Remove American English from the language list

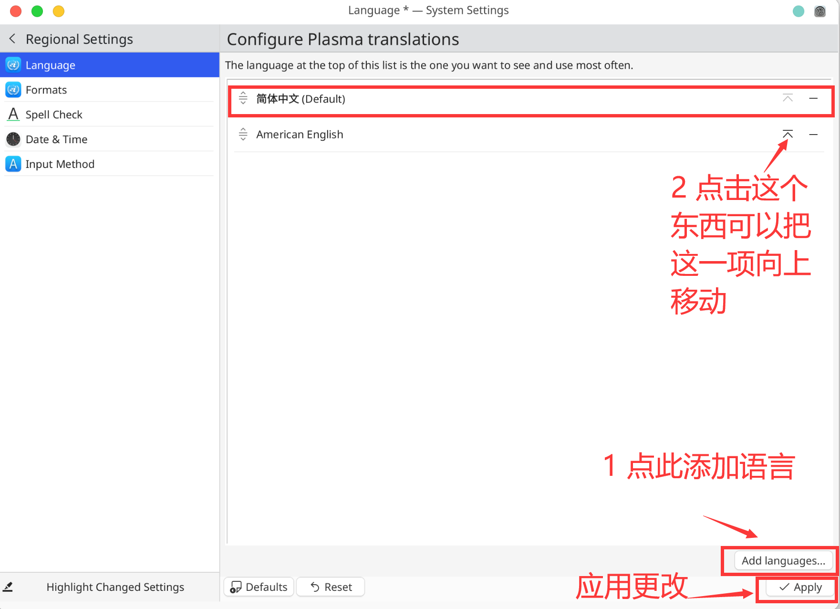point(813,134)
